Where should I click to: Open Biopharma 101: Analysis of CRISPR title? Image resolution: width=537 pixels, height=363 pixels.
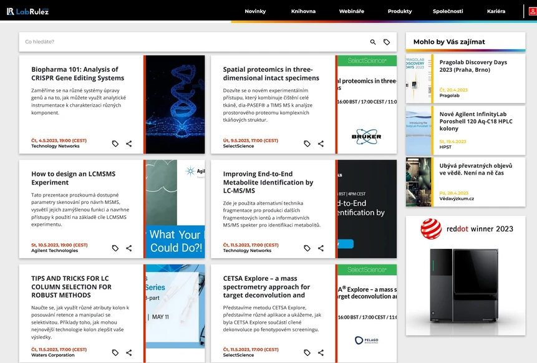pyautogui.click(x=78, y=74)
